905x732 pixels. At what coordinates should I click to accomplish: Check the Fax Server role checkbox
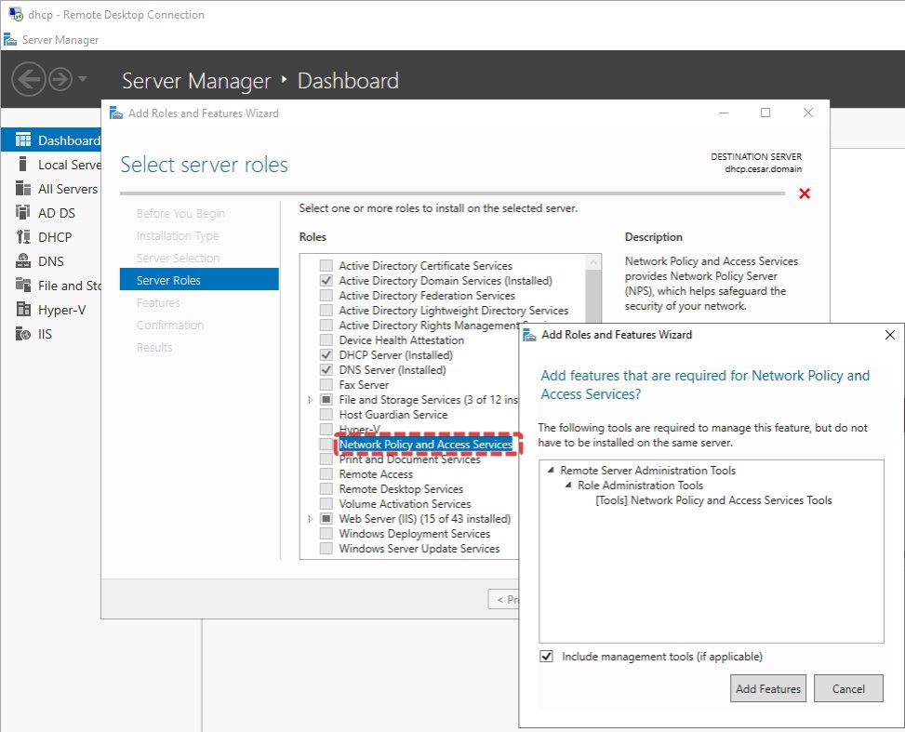tap(326, 385)
